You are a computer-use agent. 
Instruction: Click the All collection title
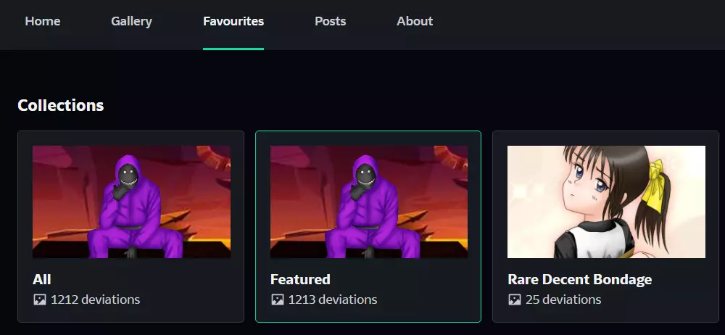point(42,279)
